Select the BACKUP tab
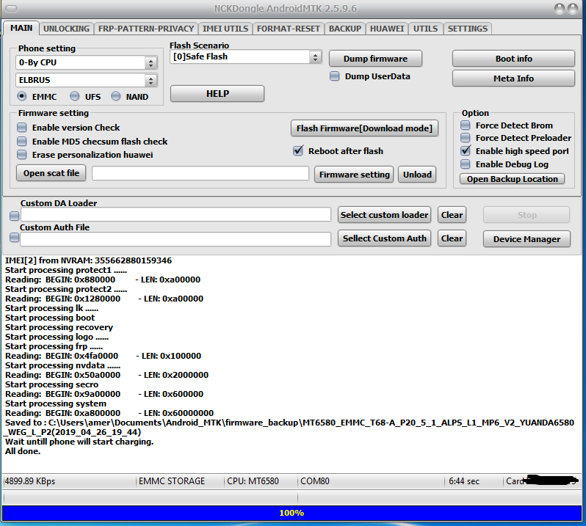 click(x=345, y=29)
